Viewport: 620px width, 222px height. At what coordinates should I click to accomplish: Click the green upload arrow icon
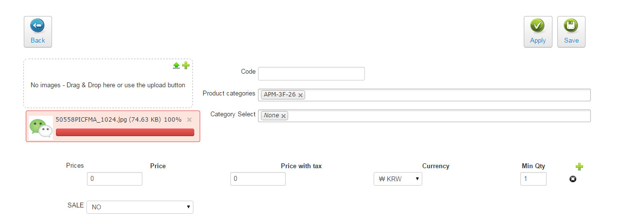point(176,65)
